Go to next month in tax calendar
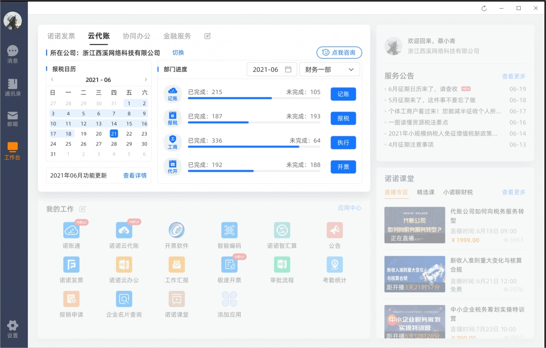Screen dimensions: 546x348 click(x=146, y=80)
